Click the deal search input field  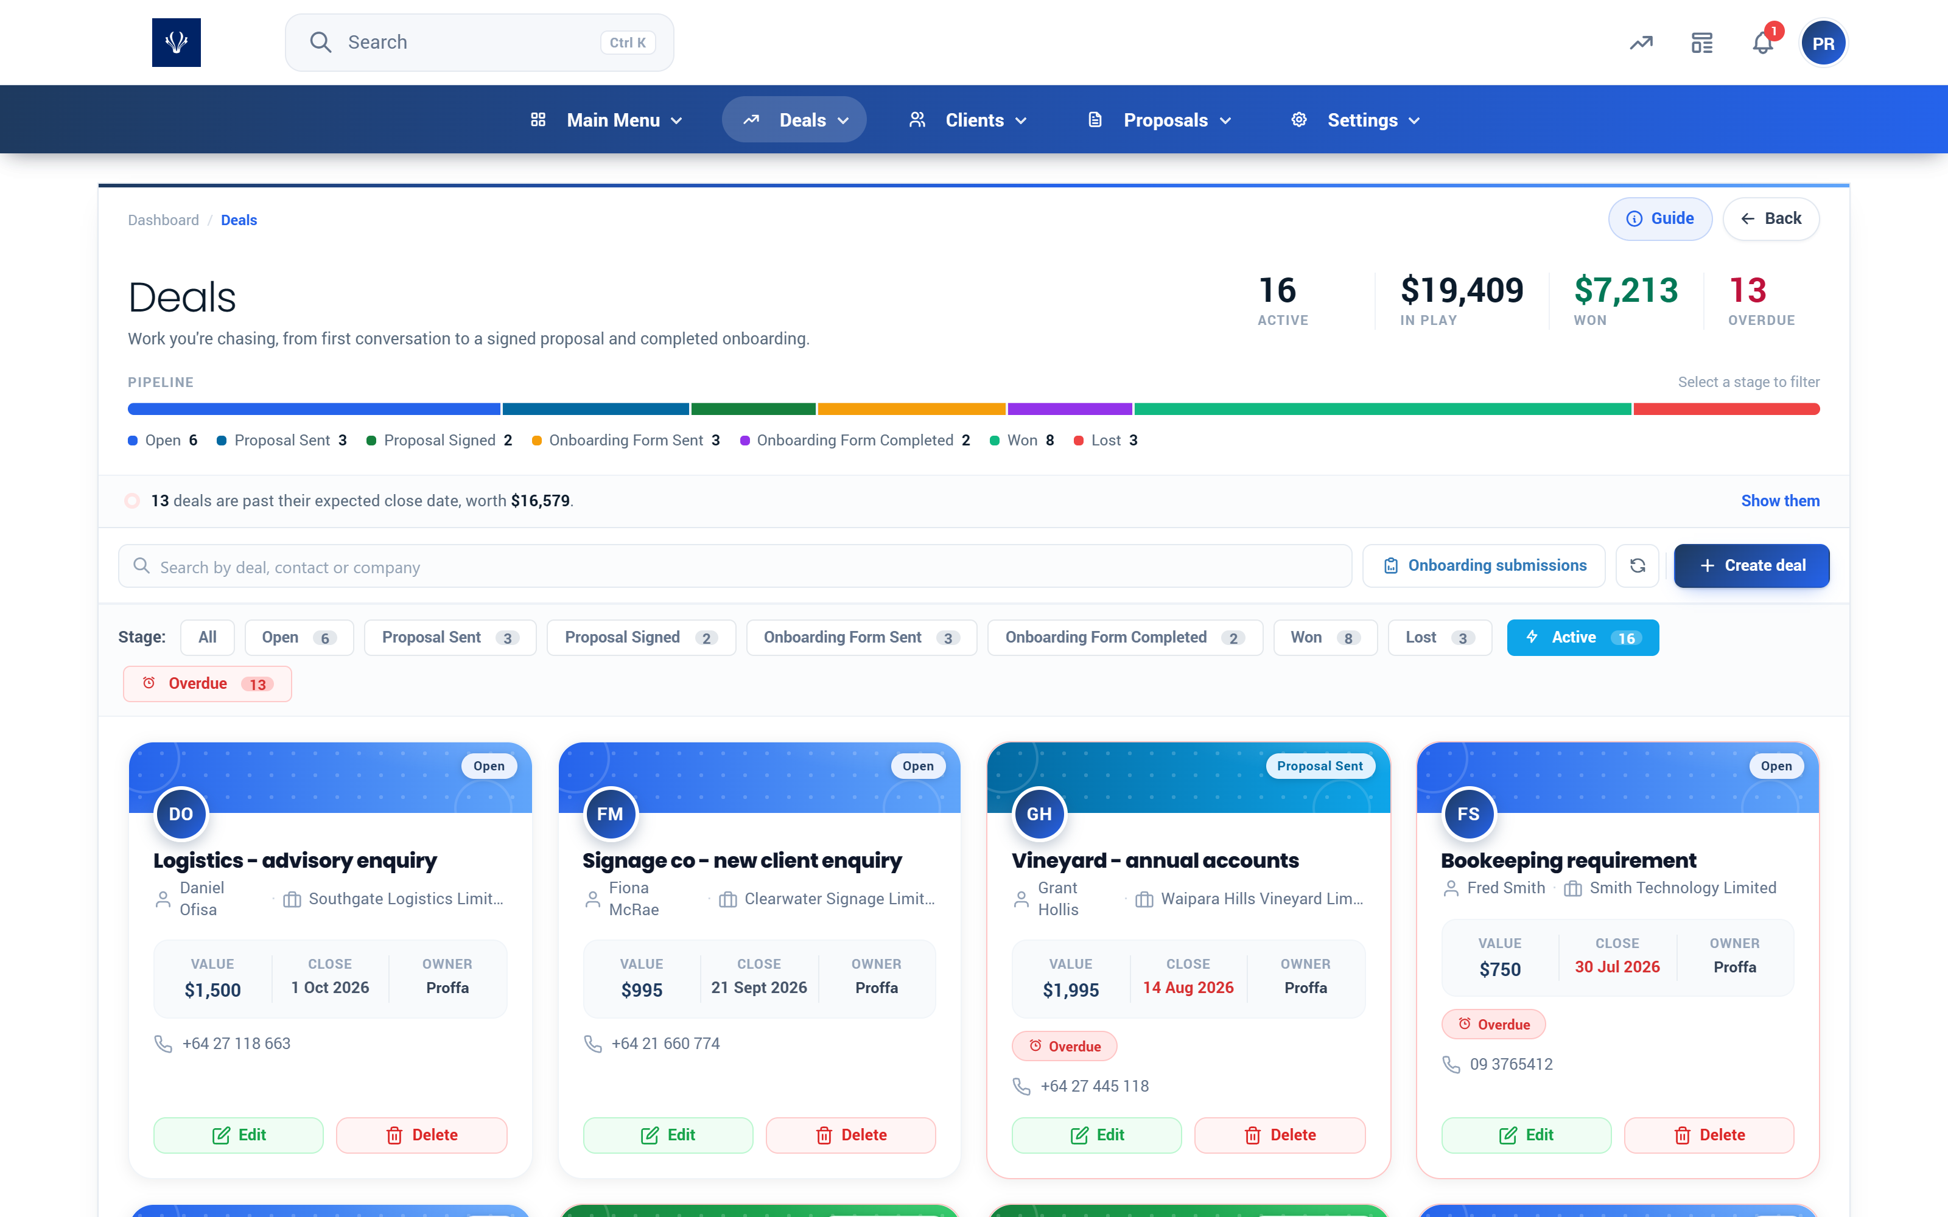[735, 566]
